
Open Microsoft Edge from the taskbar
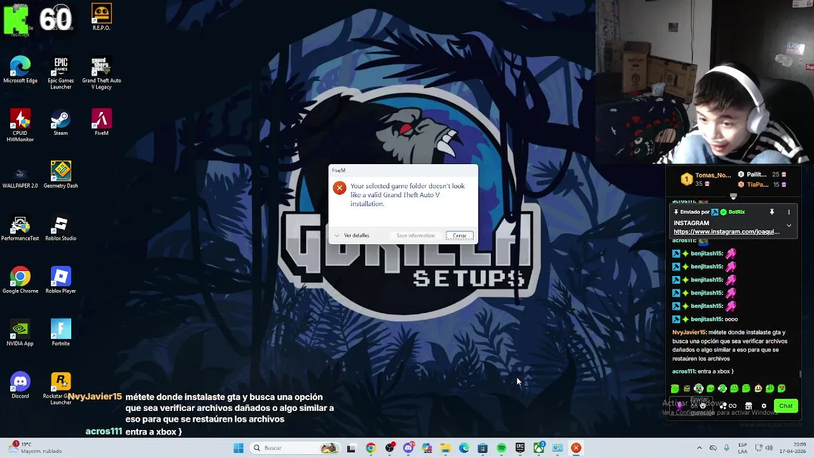coord(464,448)
